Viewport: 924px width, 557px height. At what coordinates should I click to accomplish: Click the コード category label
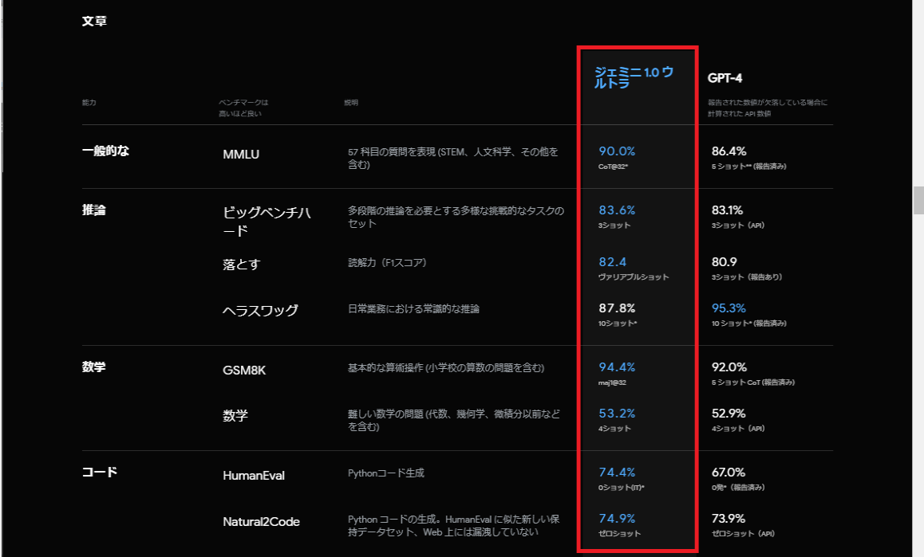click(100, 473)
